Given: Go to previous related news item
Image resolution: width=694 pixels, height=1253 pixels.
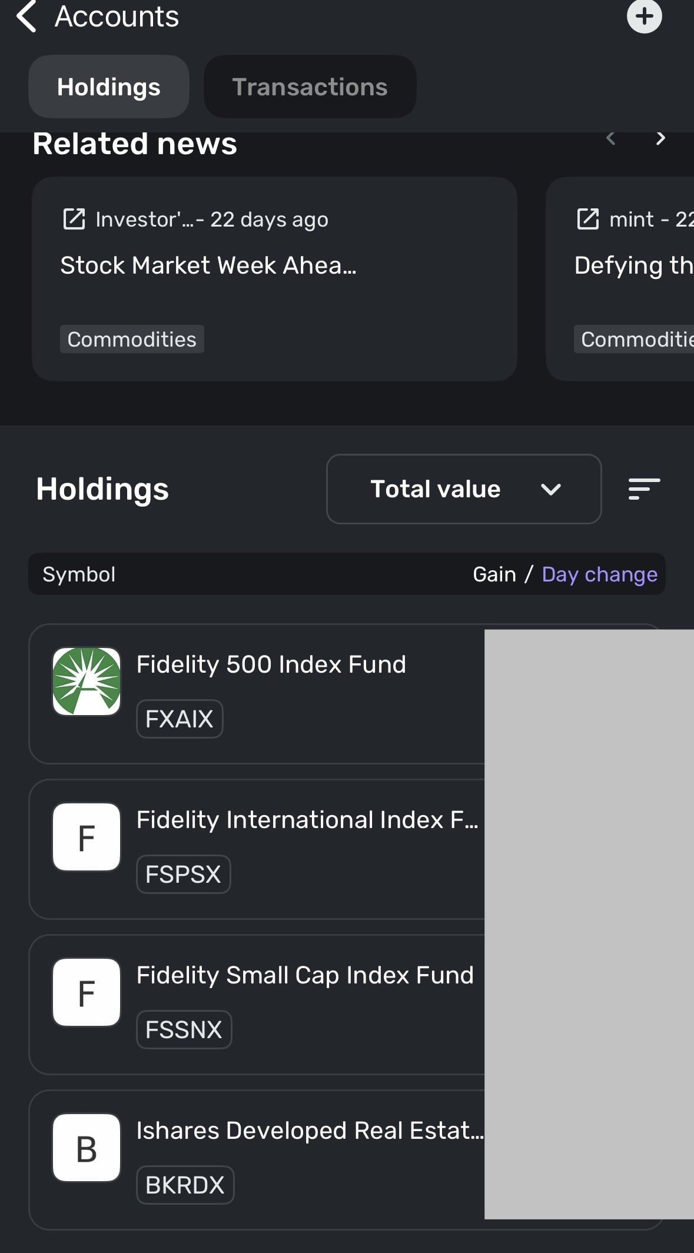Looking at the screenshot, I should click(x=611, y=138).
